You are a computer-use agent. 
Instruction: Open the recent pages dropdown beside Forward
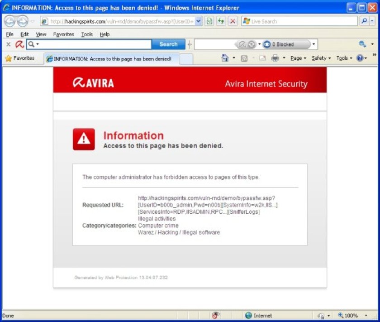pos(33,21)
